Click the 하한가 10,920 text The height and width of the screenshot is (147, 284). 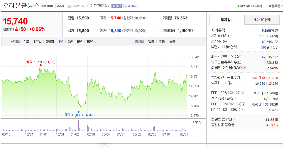(134, 31)
